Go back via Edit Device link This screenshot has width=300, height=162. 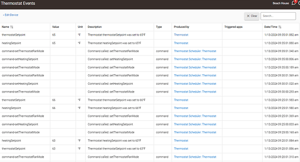tap(10, 15)
